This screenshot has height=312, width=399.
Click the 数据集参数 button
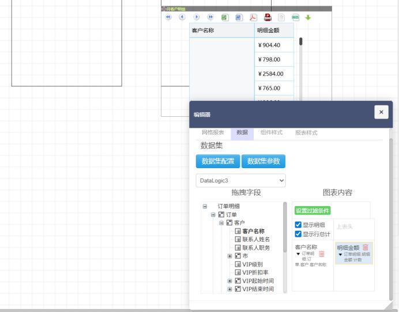coord(264,161)
